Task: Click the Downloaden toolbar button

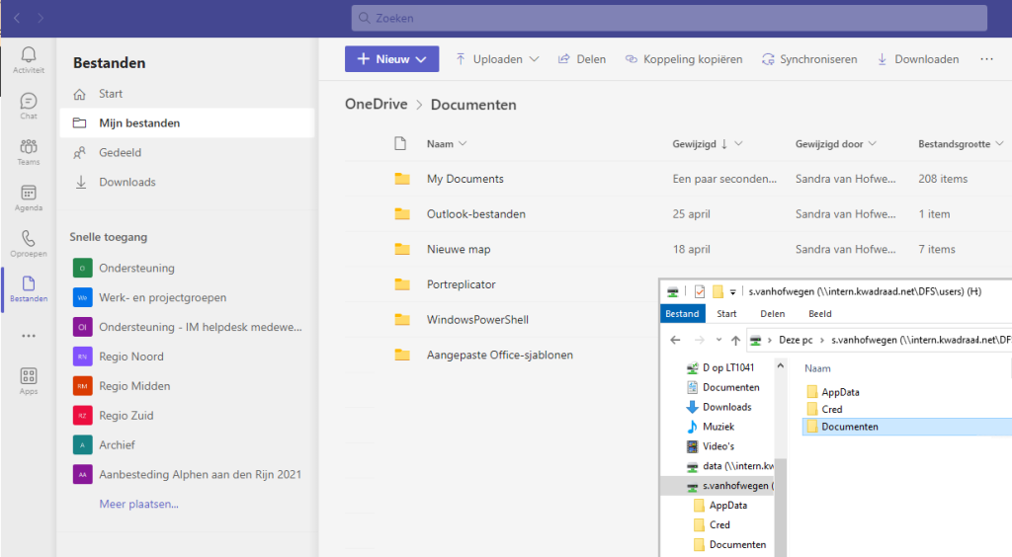Action: point(917,59)
